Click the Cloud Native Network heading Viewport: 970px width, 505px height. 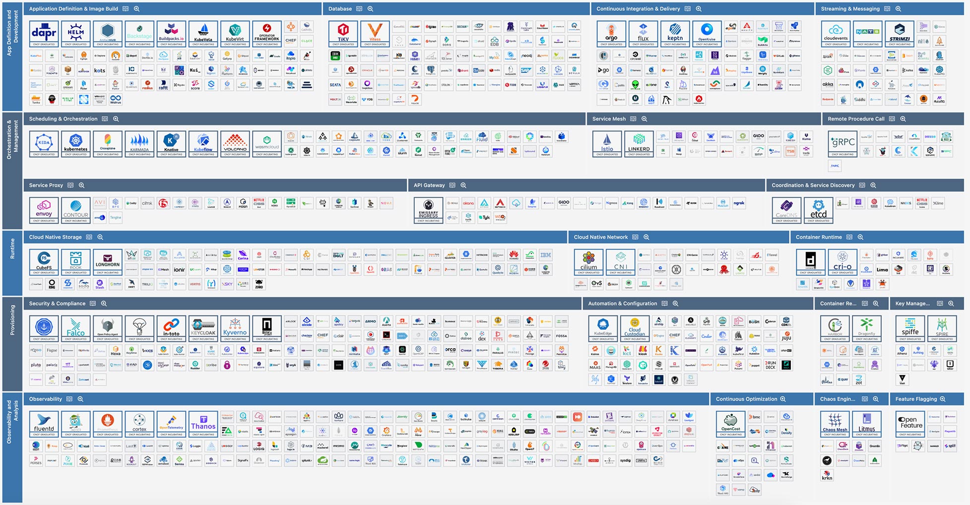pyautogui.click(x=601, y=237)
